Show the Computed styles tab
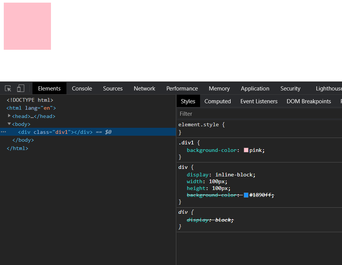 (217, 101)
